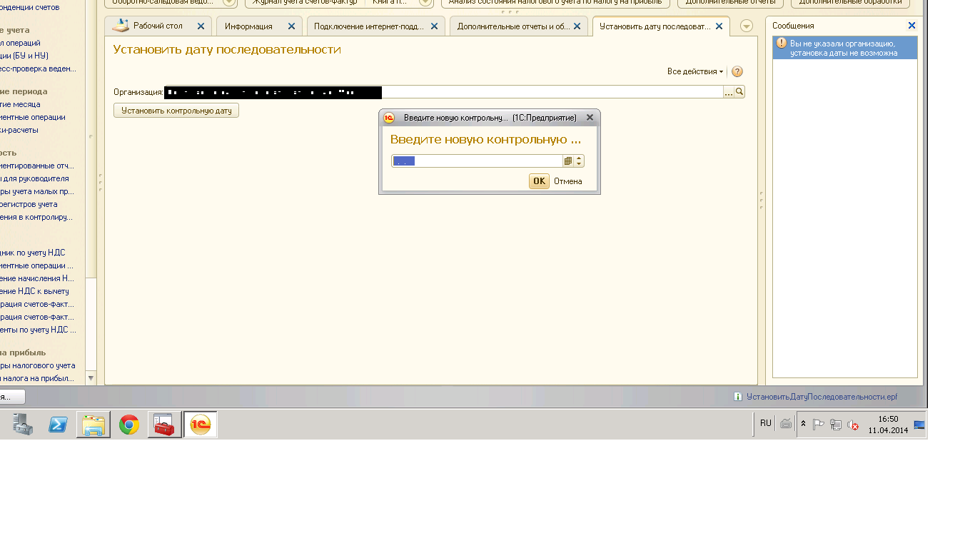Open on-screen keyboard tray icon
This screenshot has width=975, height=548.
(786, 424)
